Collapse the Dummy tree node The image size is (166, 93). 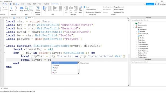pos(134,27)
